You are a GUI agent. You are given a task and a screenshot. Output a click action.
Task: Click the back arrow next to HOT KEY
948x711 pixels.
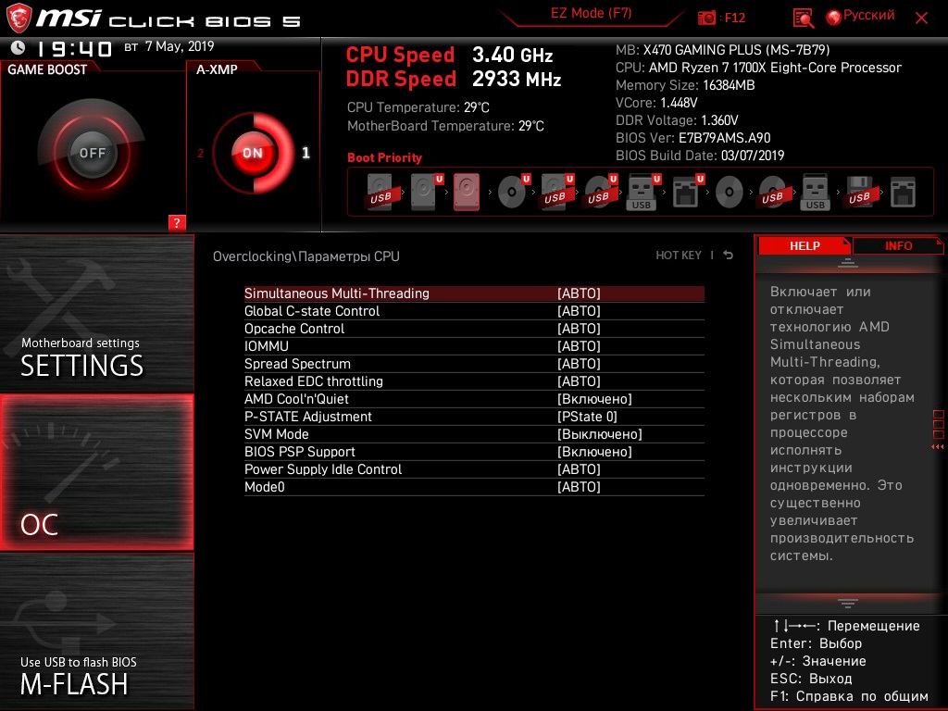(729, 256)
